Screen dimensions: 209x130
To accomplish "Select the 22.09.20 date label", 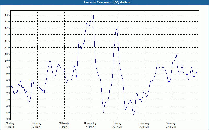I will click(37, 127).
